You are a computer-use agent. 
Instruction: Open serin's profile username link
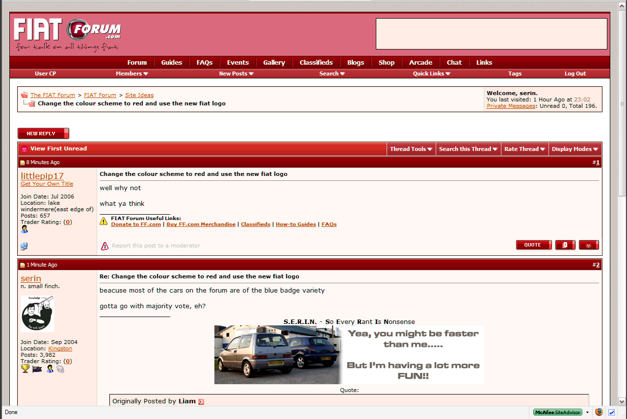pos(31,278)
